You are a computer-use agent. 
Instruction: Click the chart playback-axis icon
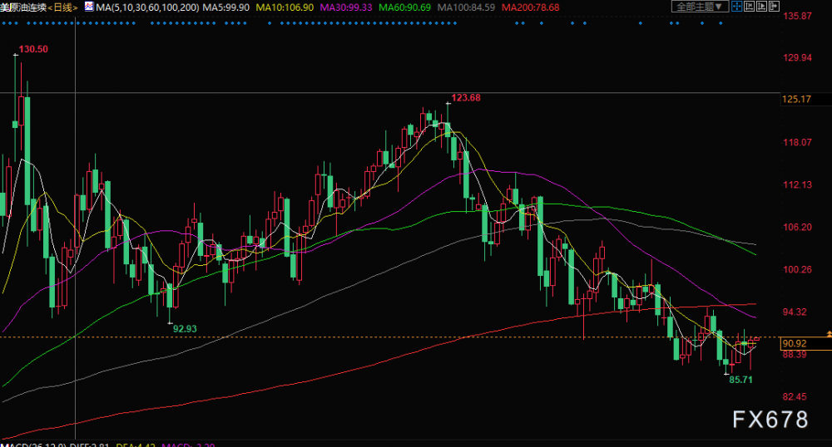pyautogui.click(x=761, y=7)
